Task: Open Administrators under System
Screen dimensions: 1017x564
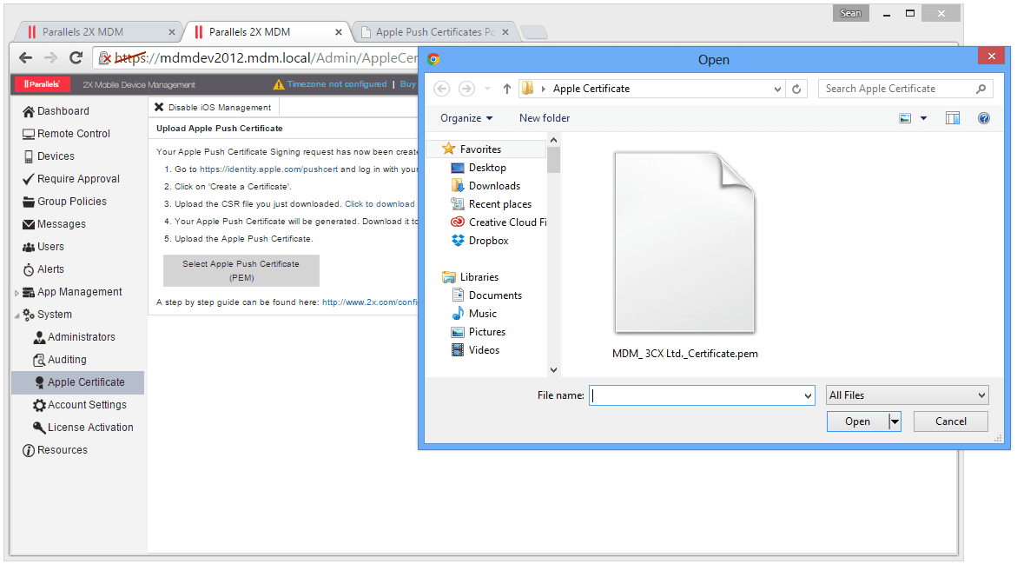Action: coord(74,337)
